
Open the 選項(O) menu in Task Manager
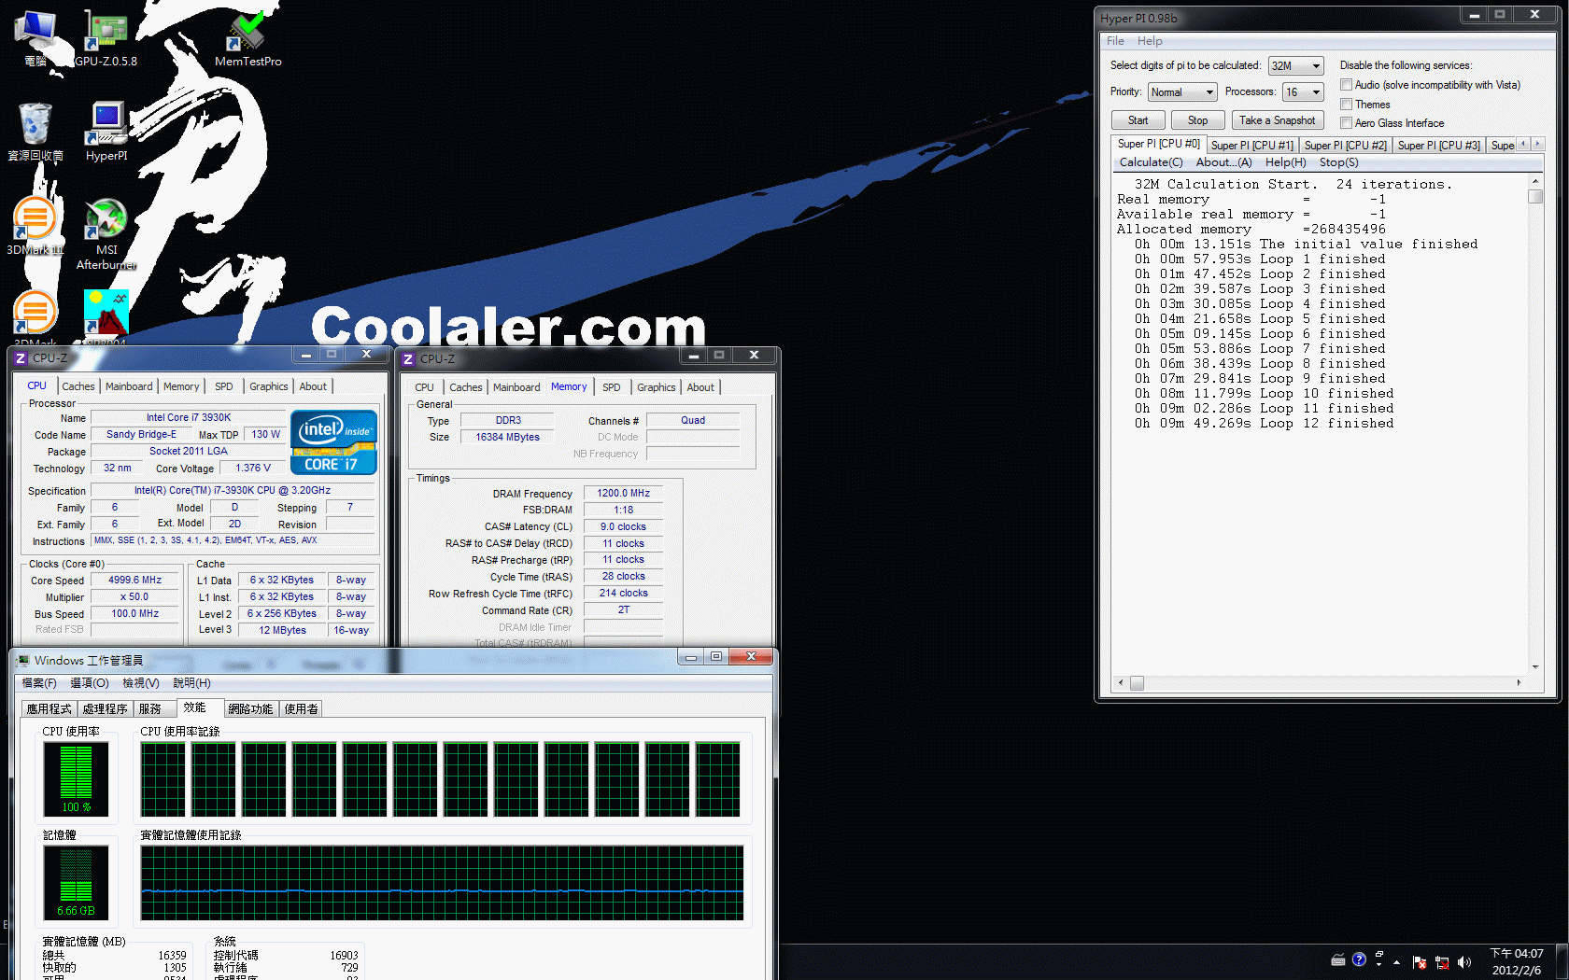pos(90,683)
